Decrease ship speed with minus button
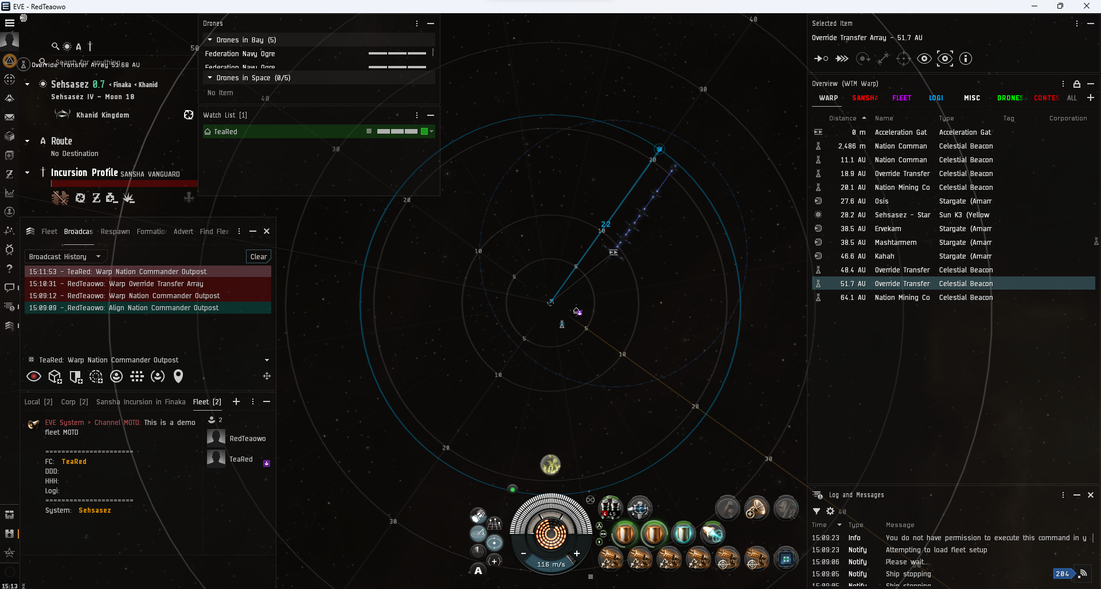This screenshot has width=1101, height=589. pos(524,553)
